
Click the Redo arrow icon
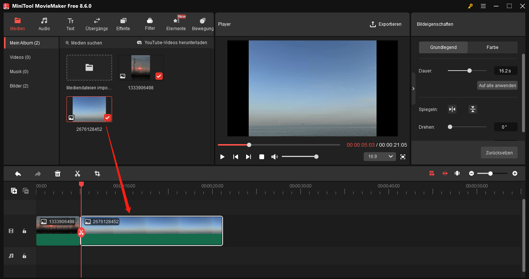(x=38, y=173)
